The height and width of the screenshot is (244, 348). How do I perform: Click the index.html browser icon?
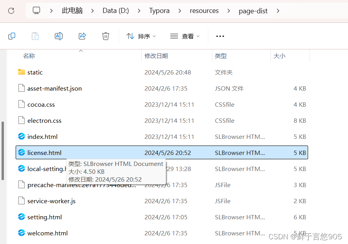[21, 136]
